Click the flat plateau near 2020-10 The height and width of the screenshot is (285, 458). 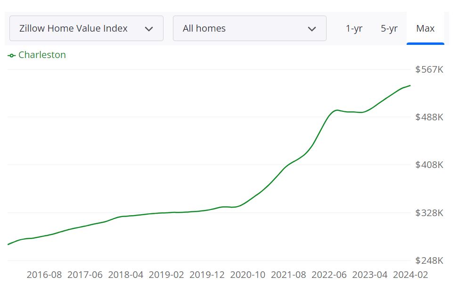[x=236, y=207]
